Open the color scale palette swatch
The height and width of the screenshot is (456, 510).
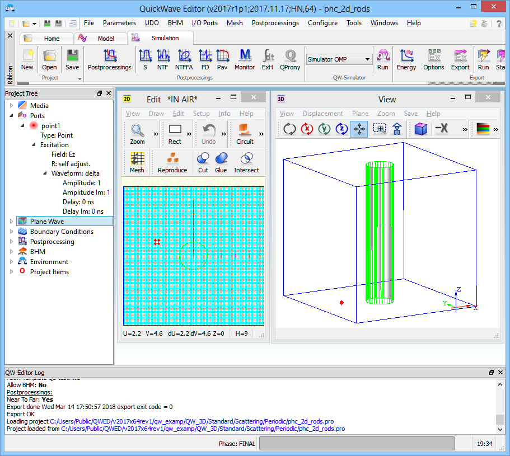[x=483, y=129]
